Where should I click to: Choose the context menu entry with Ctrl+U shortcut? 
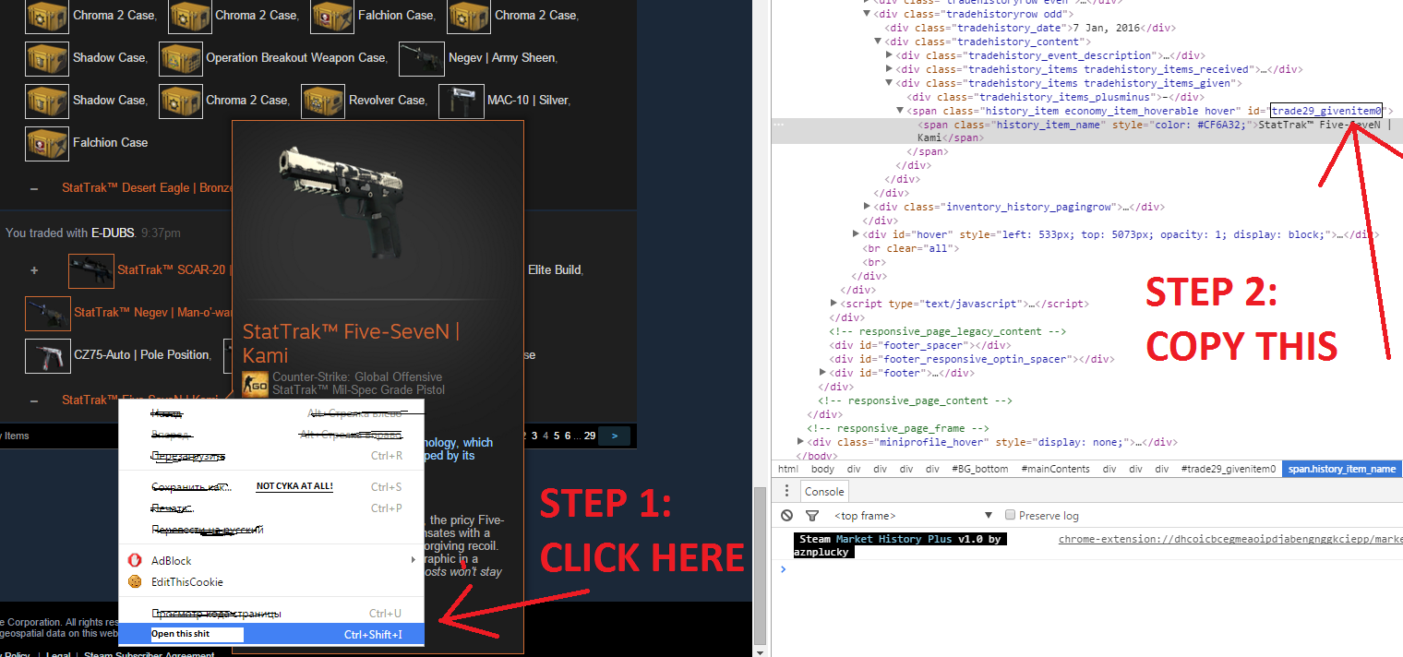(x=272, y=614)
